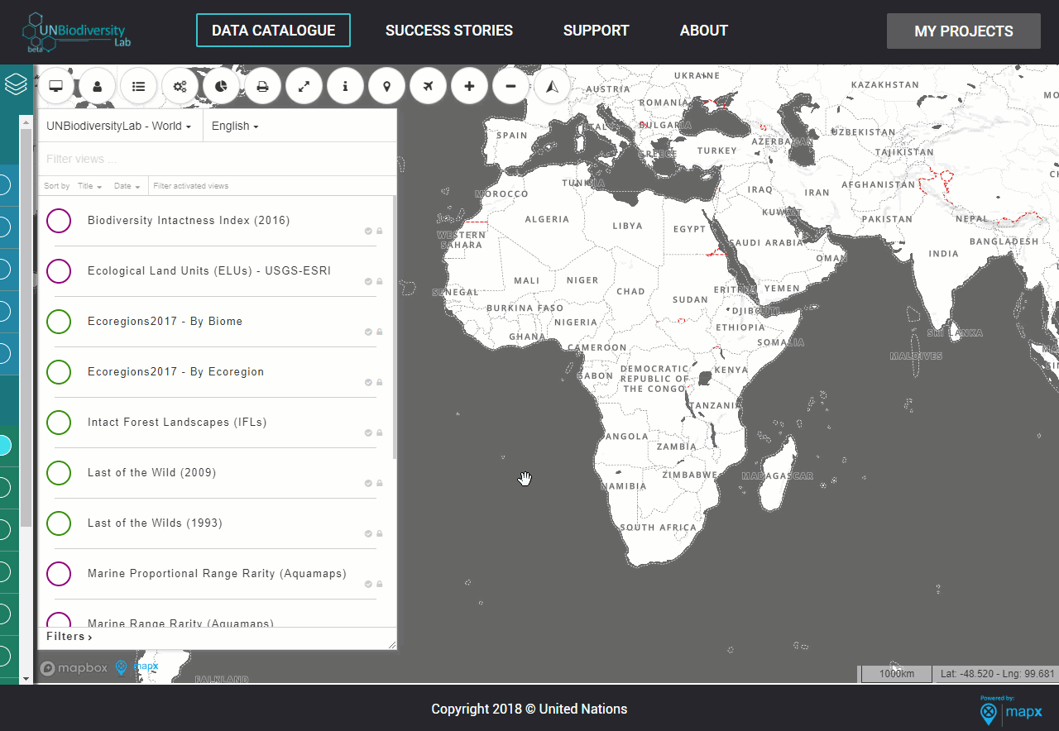Image resolution: width=1059 pixels, height=731 pixels.
Task: Click the UN Biodiversity Lab logo
Action: pos(77,31)
